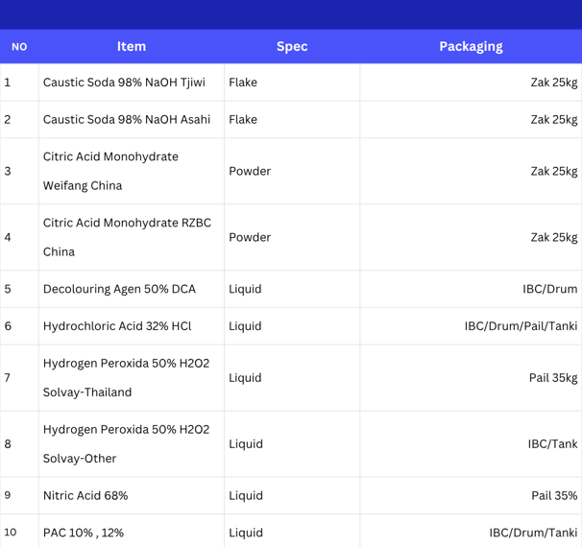Select Hydrochloric Acid 32% HCl cell

(x=132, y=326)
